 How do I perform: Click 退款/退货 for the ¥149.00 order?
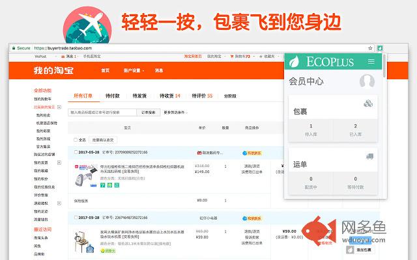(252, 166)
